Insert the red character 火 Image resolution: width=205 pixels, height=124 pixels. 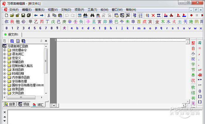pos(174,22)
